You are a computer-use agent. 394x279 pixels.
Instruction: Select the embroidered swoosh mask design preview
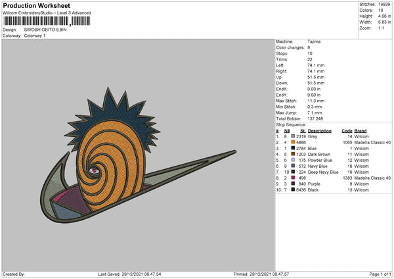138,155
